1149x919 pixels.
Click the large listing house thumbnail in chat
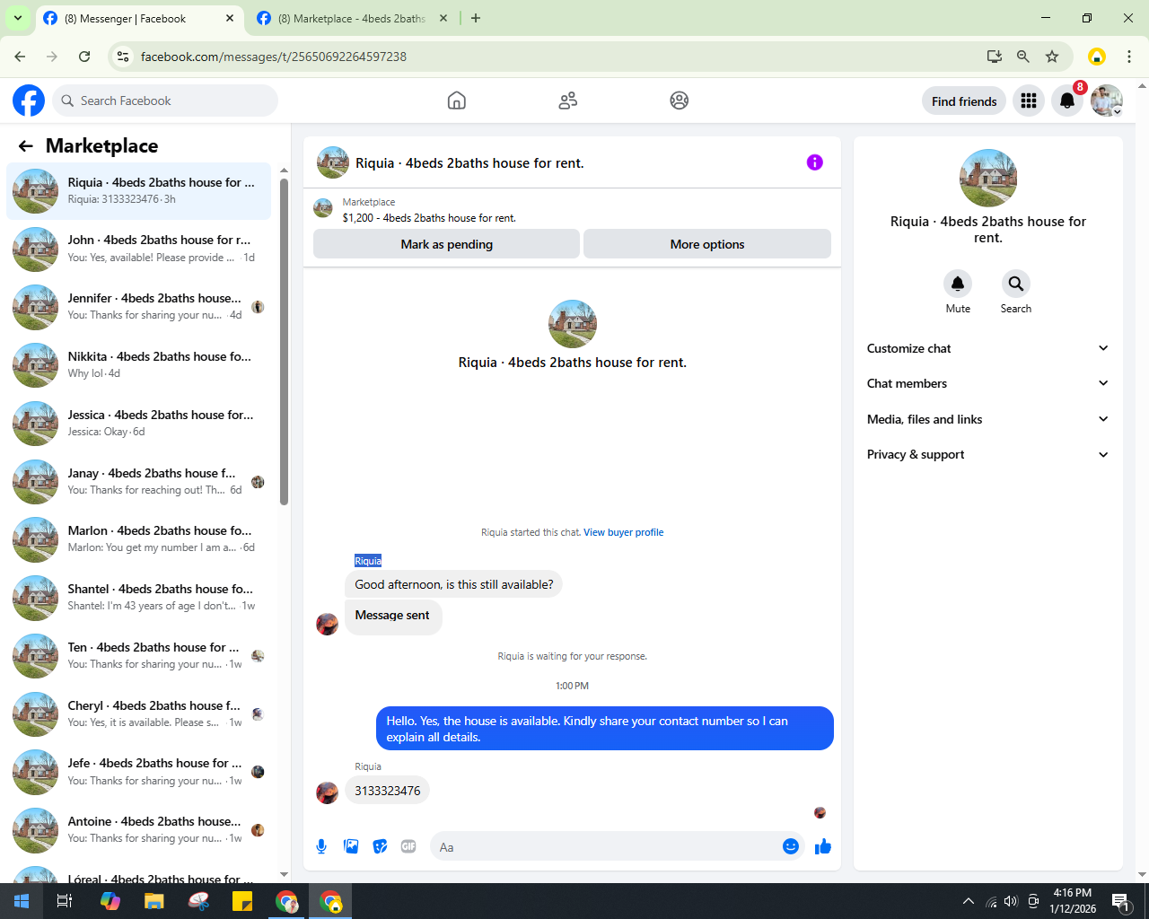(x=573, y=324)
